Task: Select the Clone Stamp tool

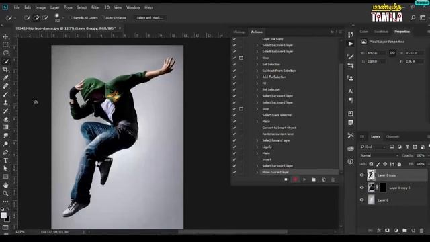Action: pyautogui.click(x=5, y=103)
